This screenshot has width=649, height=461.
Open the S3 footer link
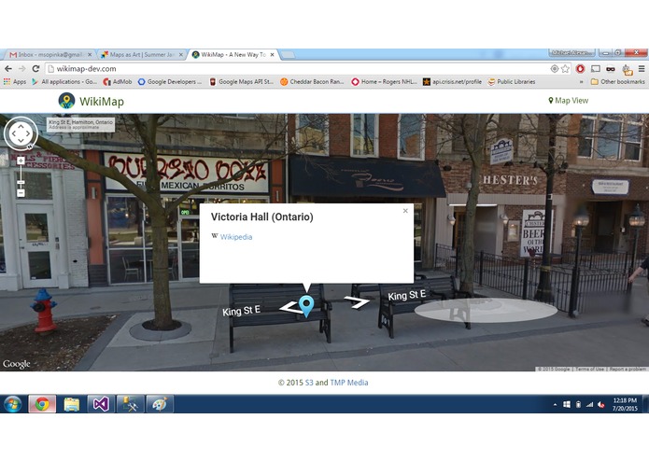point(309,383)
